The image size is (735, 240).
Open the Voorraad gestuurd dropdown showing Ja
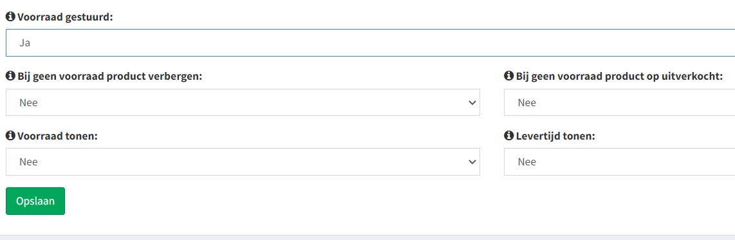(x=370, y=42)
